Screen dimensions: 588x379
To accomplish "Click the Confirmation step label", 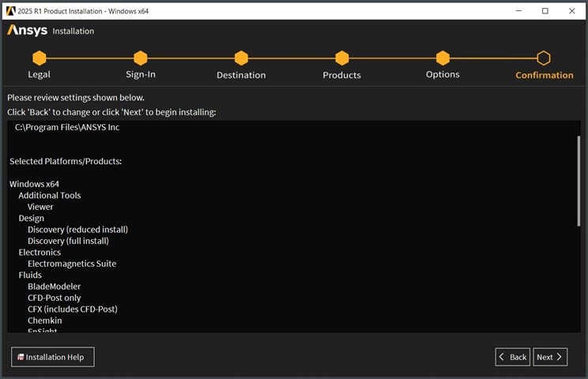I will pyautogui.click(x=544, y=75).
